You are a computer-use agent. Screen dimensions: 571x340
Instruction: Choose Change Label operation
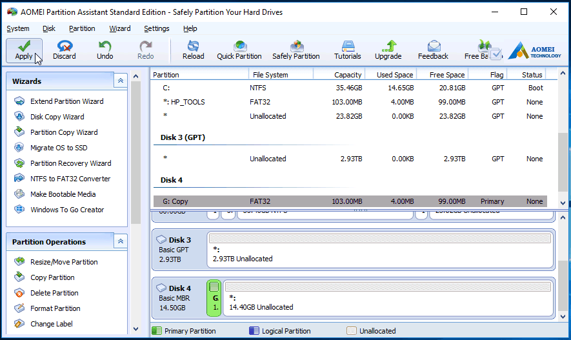pos(52,324)
